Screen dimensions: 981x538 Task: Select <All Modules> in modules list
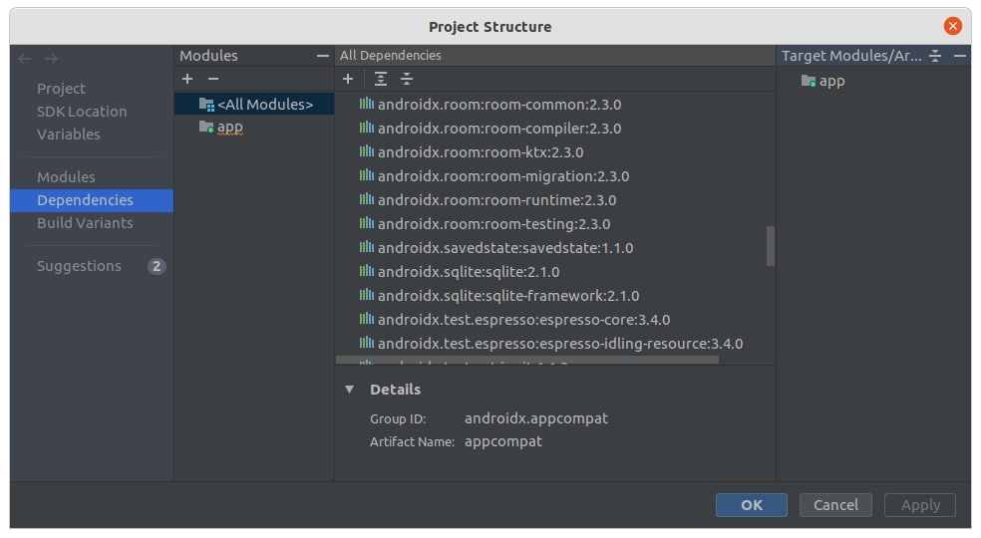pyautogui.click(x=254, y=104)
